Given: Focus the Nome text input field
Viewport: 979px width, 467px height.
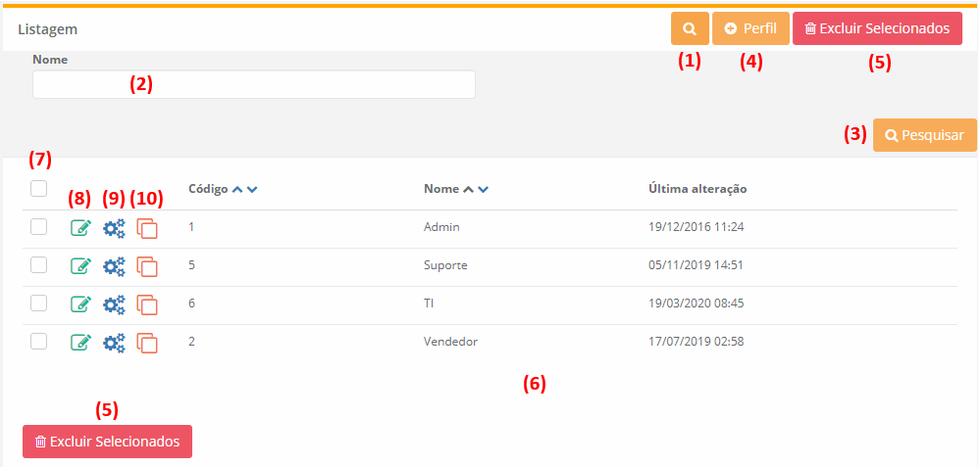Looking at the screenshot, I should click(x=253, y=85).
